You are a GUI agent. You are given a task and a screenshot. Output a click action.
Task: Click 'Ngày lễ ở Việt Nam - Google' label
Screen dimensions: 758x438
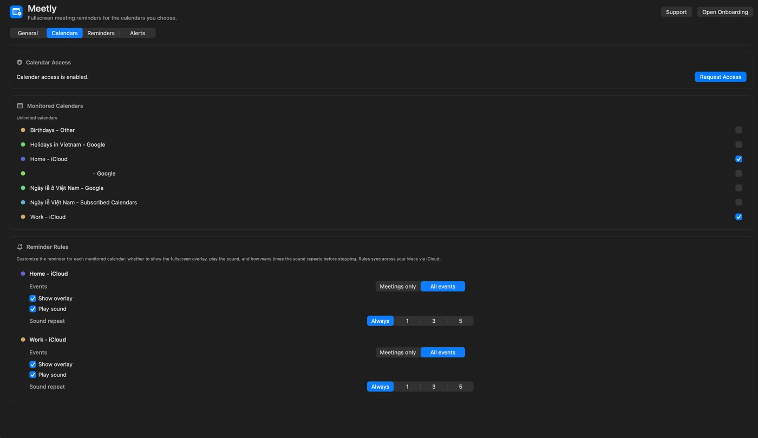tap(67, 188)
